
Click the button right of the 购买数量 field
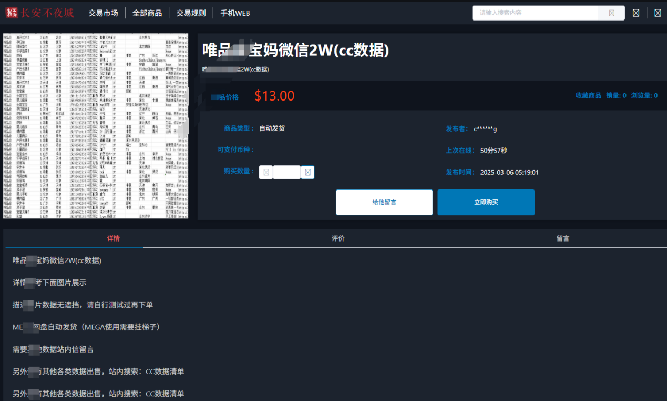[x=307, y=172]
